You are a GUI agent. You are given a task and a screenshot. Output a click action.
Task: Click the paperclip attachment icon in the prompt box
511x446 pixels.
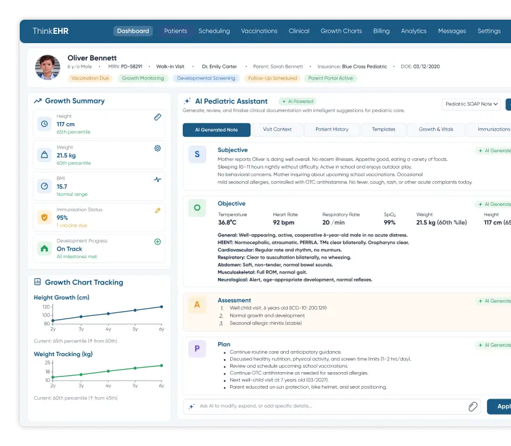click(x=473, y=407)
